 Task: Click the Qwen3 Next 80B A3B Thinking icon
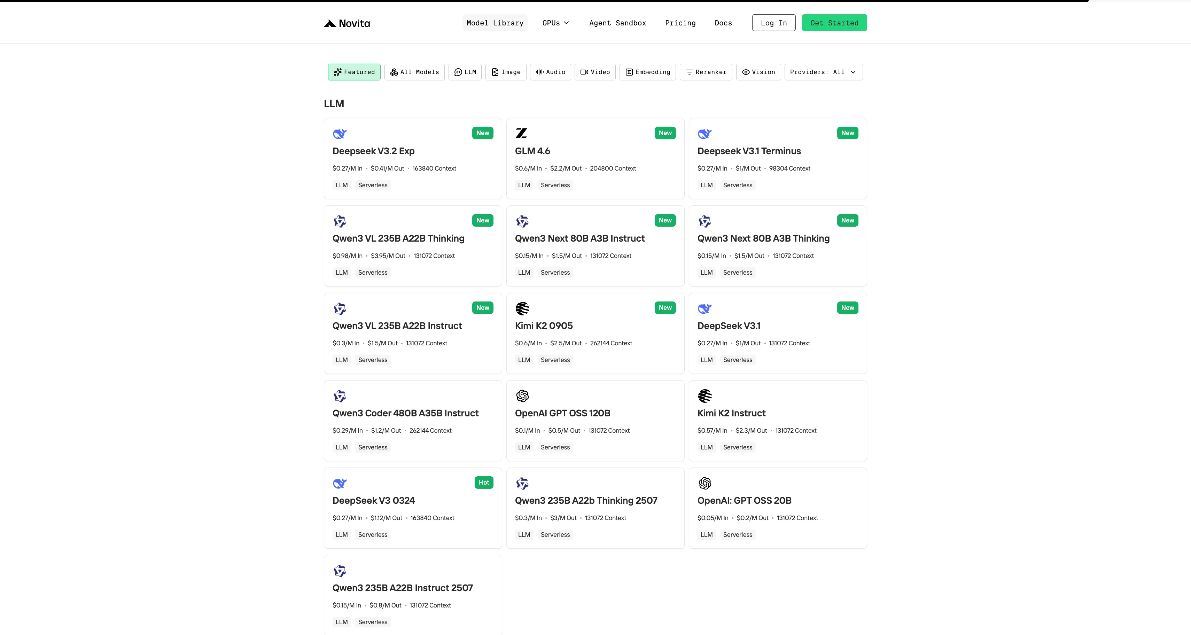(705, 221)
